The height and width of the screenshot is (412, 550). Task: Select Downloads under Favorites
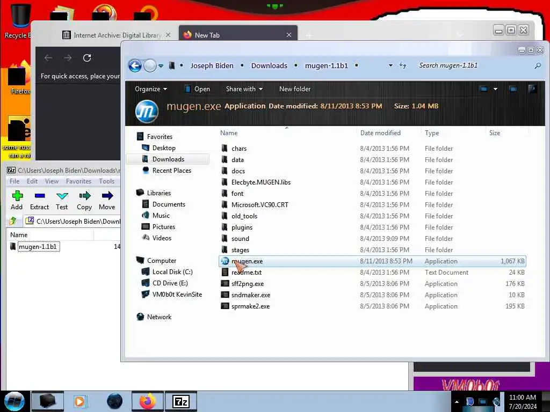[x=168, y=159]
